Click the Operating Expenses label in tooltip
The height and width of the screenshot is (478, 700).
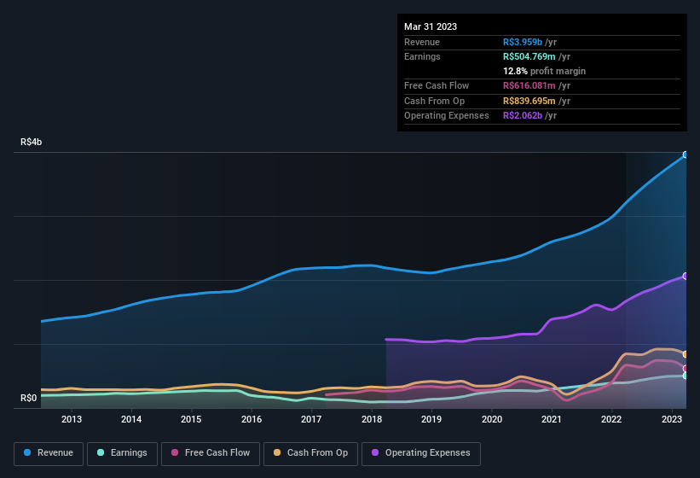(447, 116)
